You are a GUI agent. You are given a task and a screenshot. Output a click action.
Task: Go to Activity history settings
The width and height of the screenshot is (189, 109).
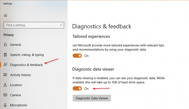20,75
